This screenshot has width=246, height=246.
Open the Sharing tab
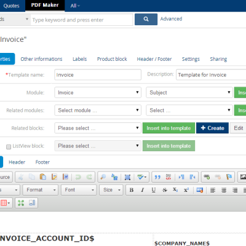click(218, 59)
